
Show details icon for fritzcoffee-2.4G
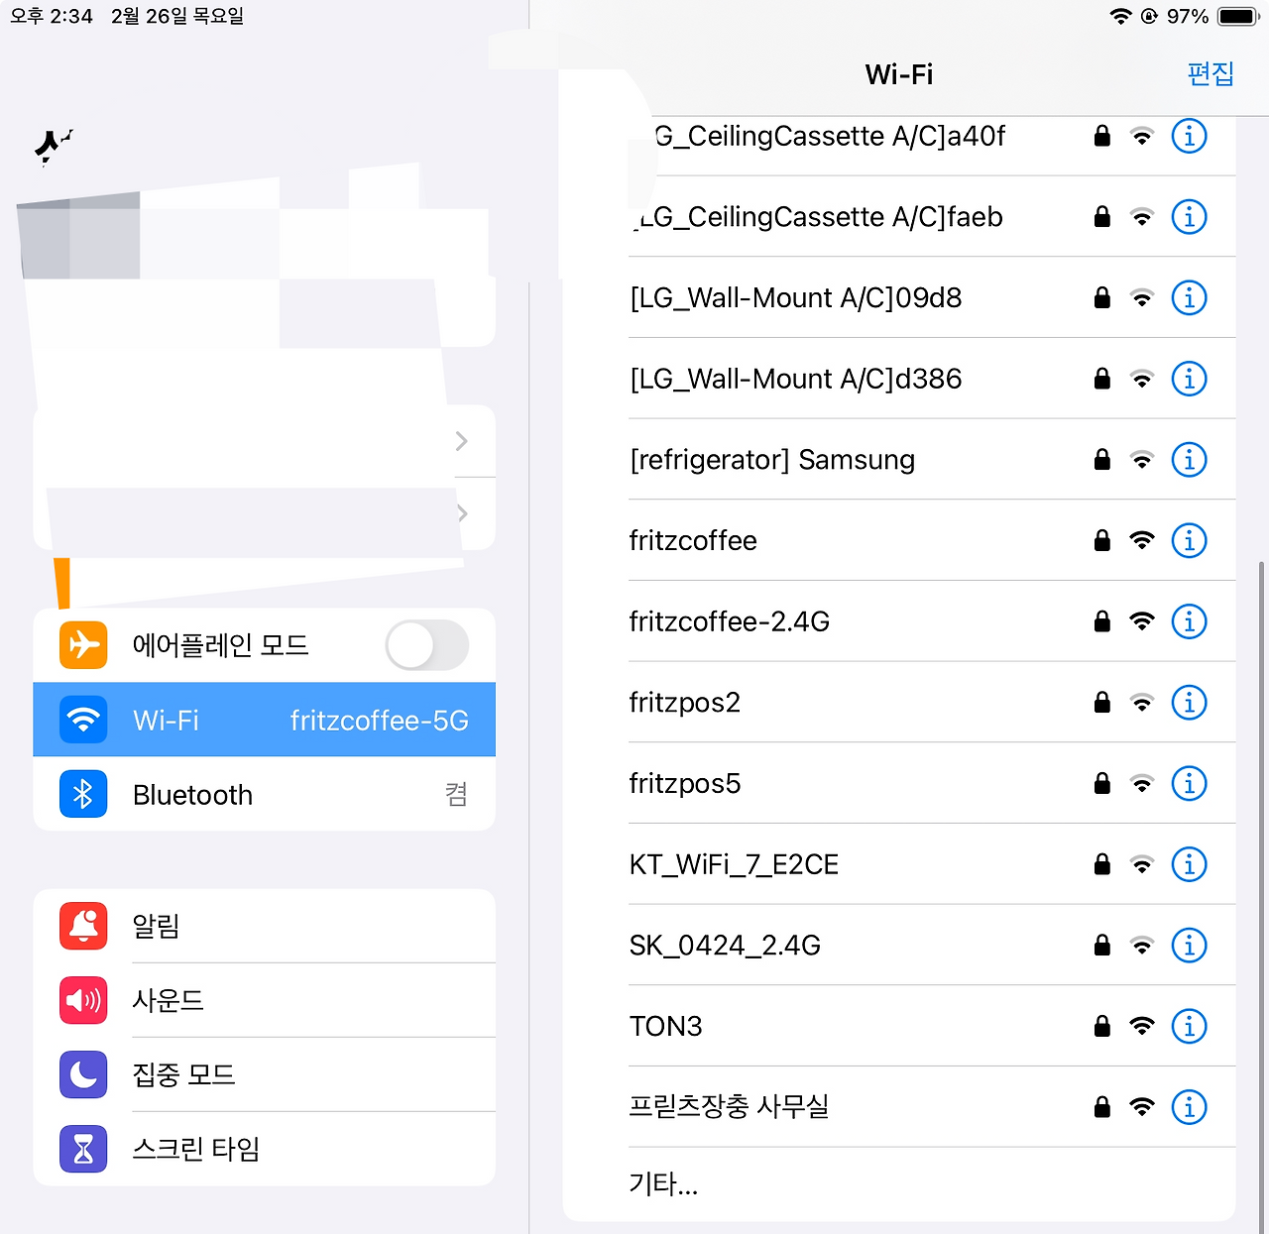coord(1189,621)
